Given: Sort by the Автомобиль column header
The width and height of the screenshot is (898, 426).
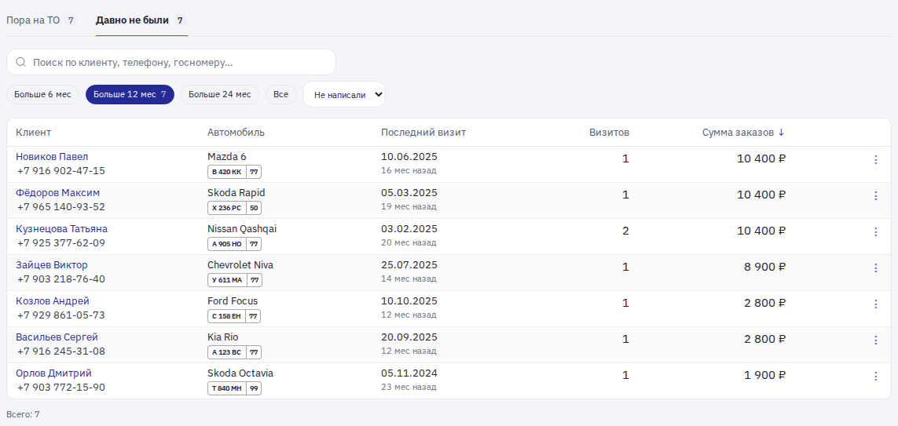Looking at the screenshot, I should coord(236,133).
